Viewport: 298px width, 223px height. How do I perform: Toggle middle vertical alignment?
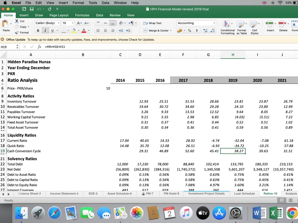coord(105,23)
